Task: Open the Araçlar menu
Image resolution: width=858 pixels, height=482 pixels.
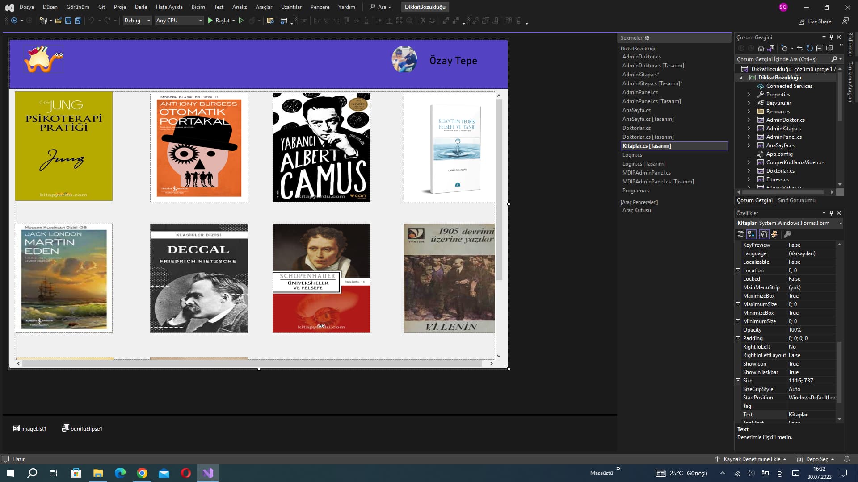Action: coord(264,7)
